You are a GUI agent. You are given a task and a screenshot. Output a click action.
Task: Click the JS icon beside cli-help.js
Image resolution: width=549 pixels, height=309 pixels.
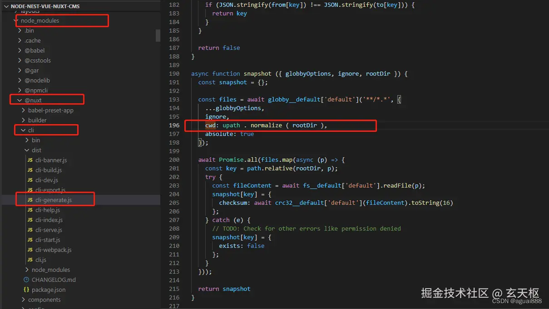point(30,210)
